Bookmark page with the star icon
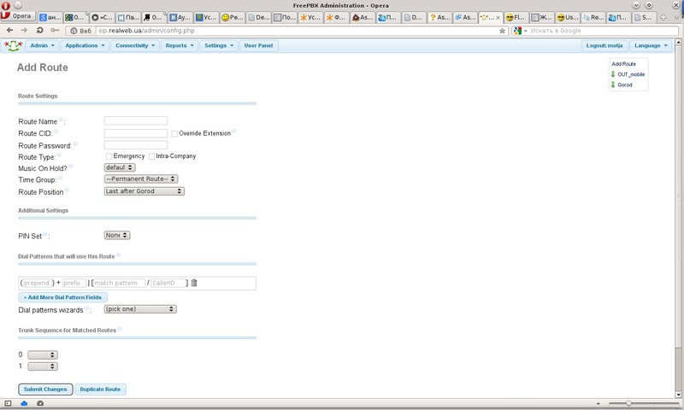 (502, 31)
